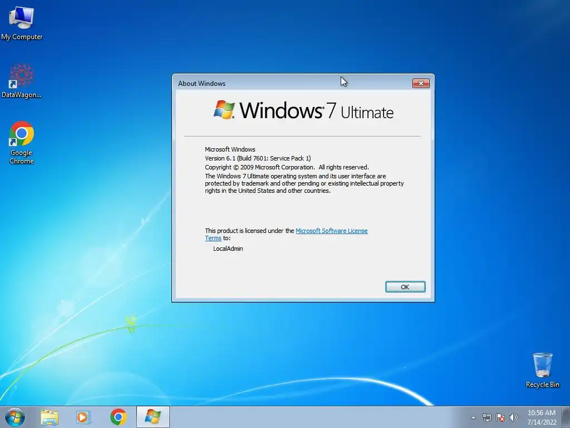Select the DataWagon desktop shortcut

(x=22, y=81)
